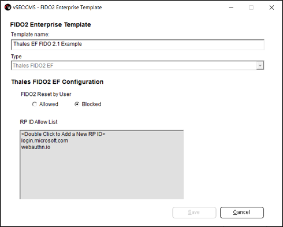Viewport: 283px width, 227px height.
Task: Select the Allowed radio button
Action: pos(34,104)
